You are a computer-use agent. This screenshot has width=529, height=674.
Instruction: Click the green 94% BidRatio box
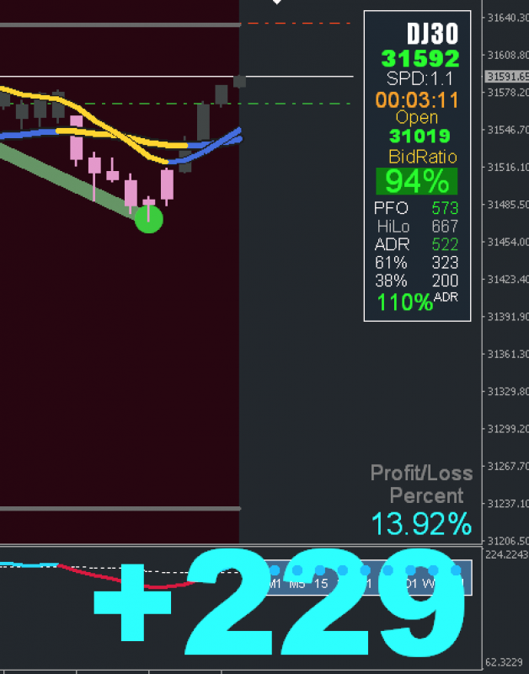416,181
